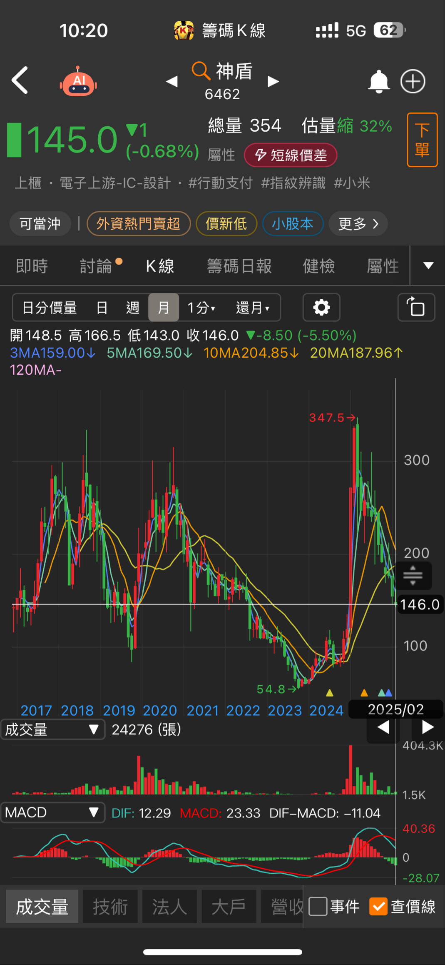
Task: Tap the orange search magnifier icon
Action: point(201,71)
